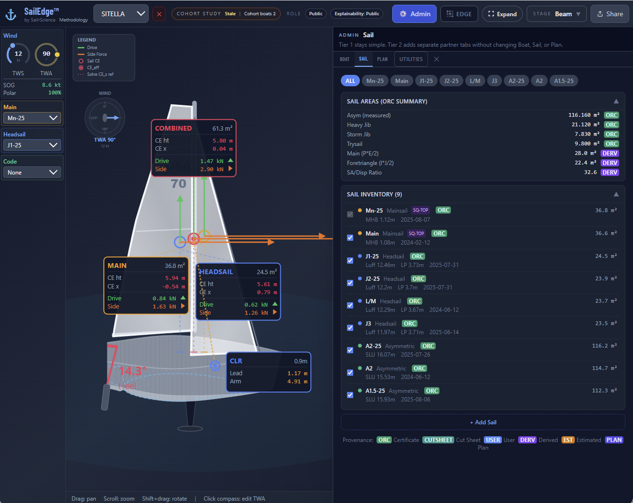Click the Cohort Study Stale pill
The width and height of the screenshot is (633, 503).
tap(226, 14)
